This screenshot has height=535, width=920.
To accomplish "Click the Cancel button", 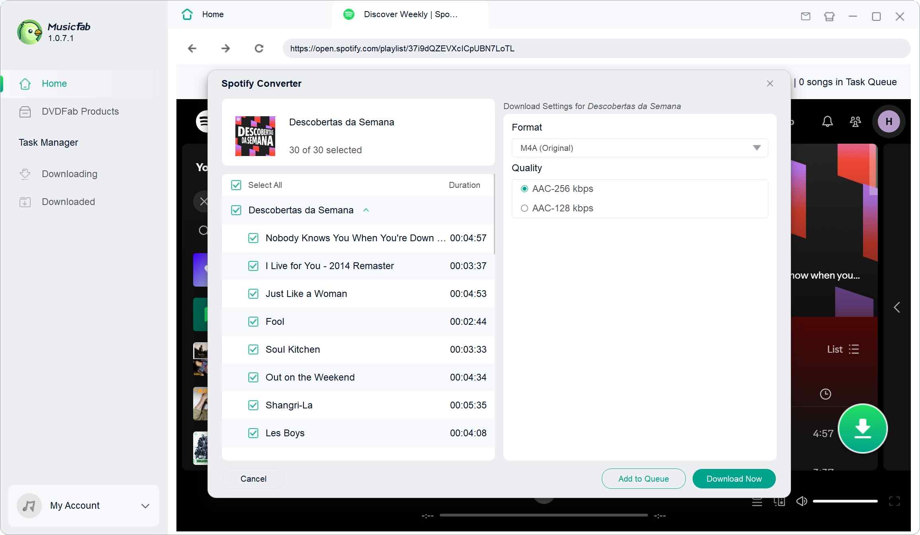I will pyautogui.click(x=253, y=479).
